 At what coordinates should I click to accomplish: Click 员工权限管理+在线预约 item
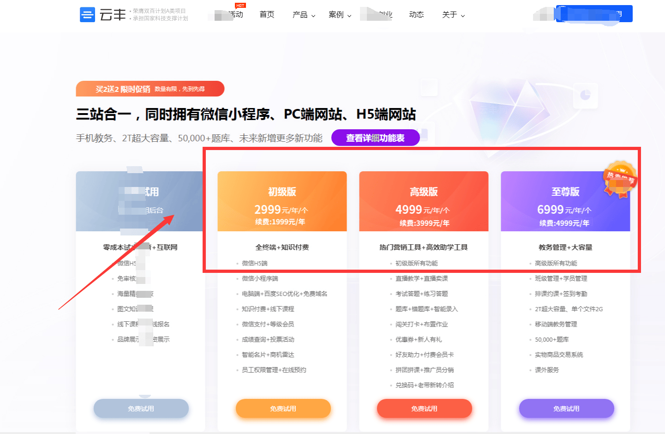(x=274, y=370)
